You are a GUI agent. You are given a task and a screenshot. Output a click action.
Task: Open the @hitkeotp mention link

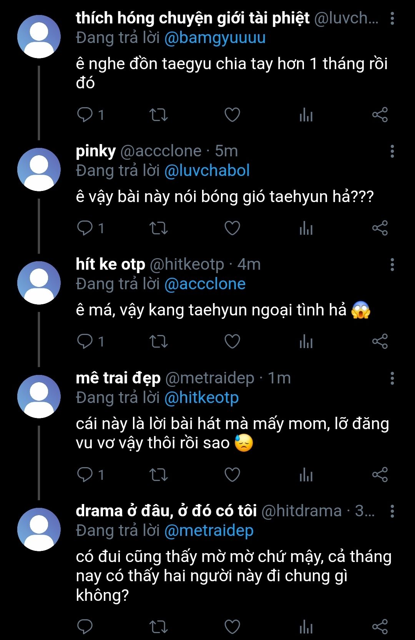201,398
